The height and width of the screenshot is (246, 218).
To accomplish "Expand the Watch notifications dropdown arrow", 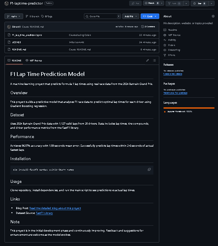I will (x=162, y=3).
